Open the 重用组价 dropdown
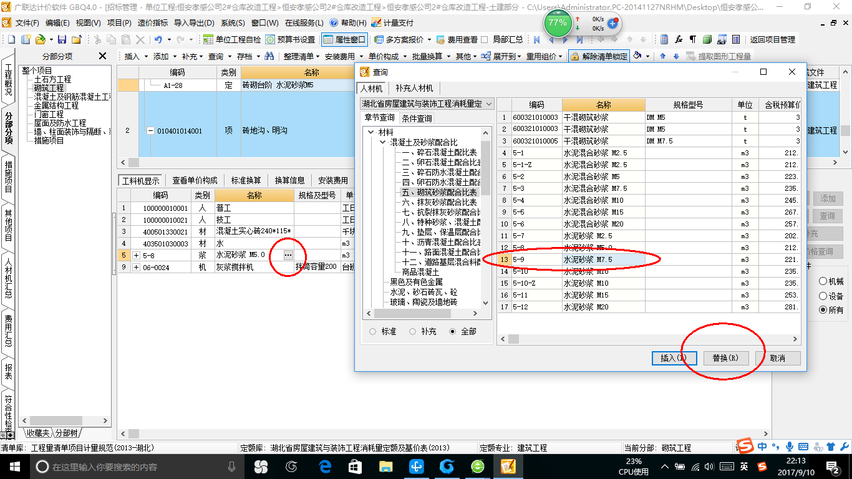 pos(544,56)
